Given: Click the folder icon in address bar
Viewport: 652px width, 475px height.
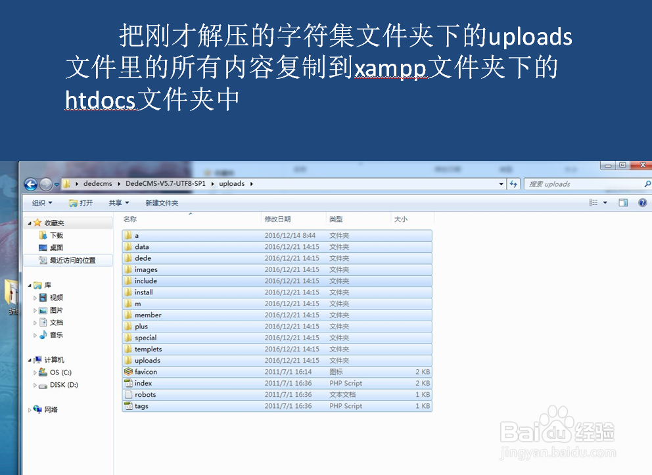Looking at the screenshot, I should click(67, 184).
